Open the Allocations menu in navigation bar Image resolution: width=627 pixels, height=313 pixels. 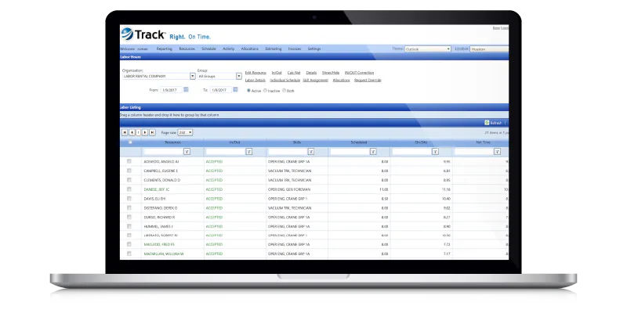[249, 49]
